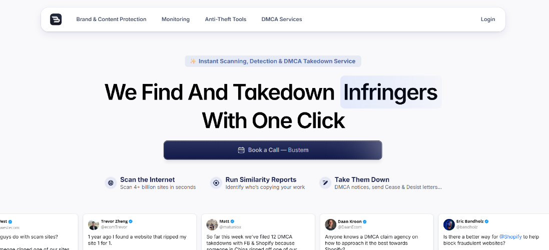
Task: Click Daan Kroon's tweet about DMCA claim agency
Action: tap(371, 242)
